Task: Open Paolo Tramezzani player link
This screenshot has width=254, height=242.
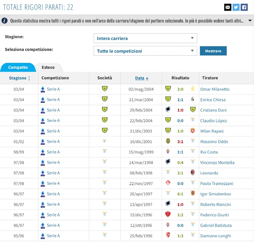Action: [x=217, y=183]
